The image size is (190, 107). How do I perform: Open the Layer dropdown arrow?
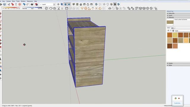54,4
